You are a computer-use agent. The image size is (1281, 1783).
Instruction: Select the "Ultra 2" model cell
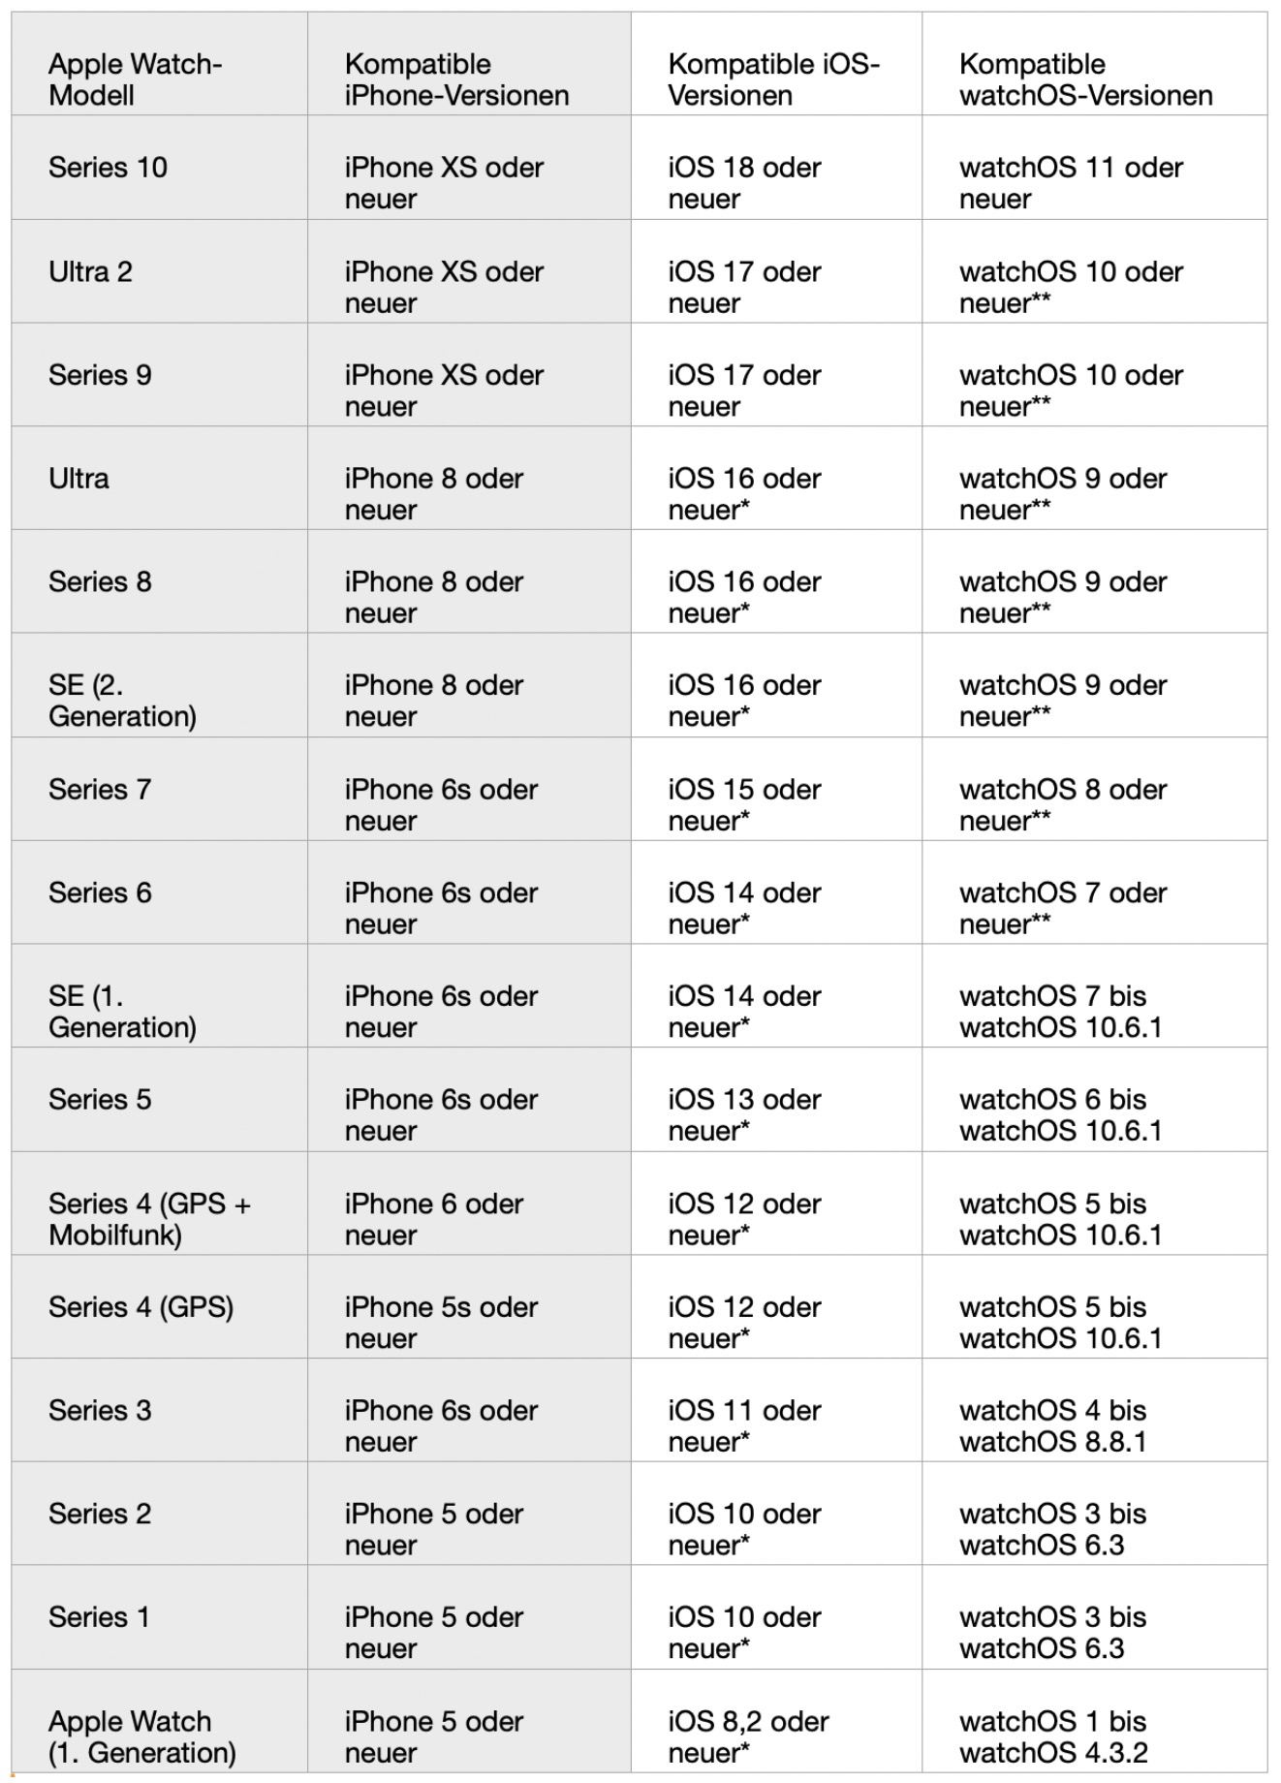tap(91, 271)
